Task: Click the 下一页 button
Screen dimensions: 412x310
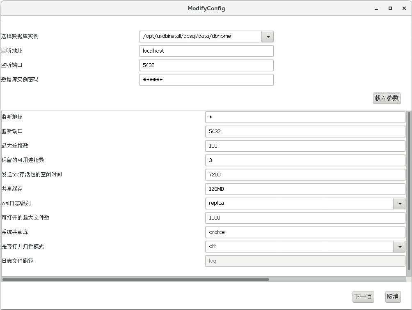Action: (363, 296)
